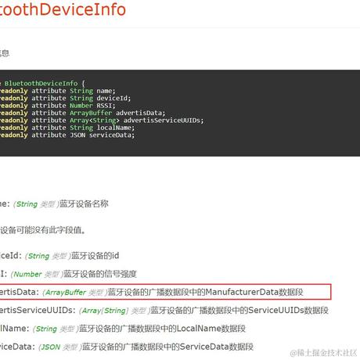Click the 蓝牙设备的id description

click(x=95, y=256)
